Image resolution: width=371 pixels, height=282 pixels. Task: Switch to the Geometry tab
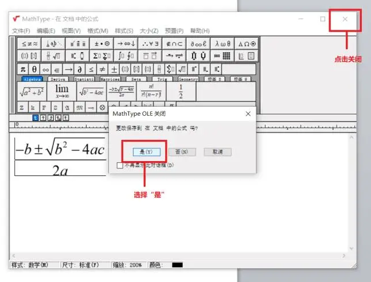click(188, 79)
